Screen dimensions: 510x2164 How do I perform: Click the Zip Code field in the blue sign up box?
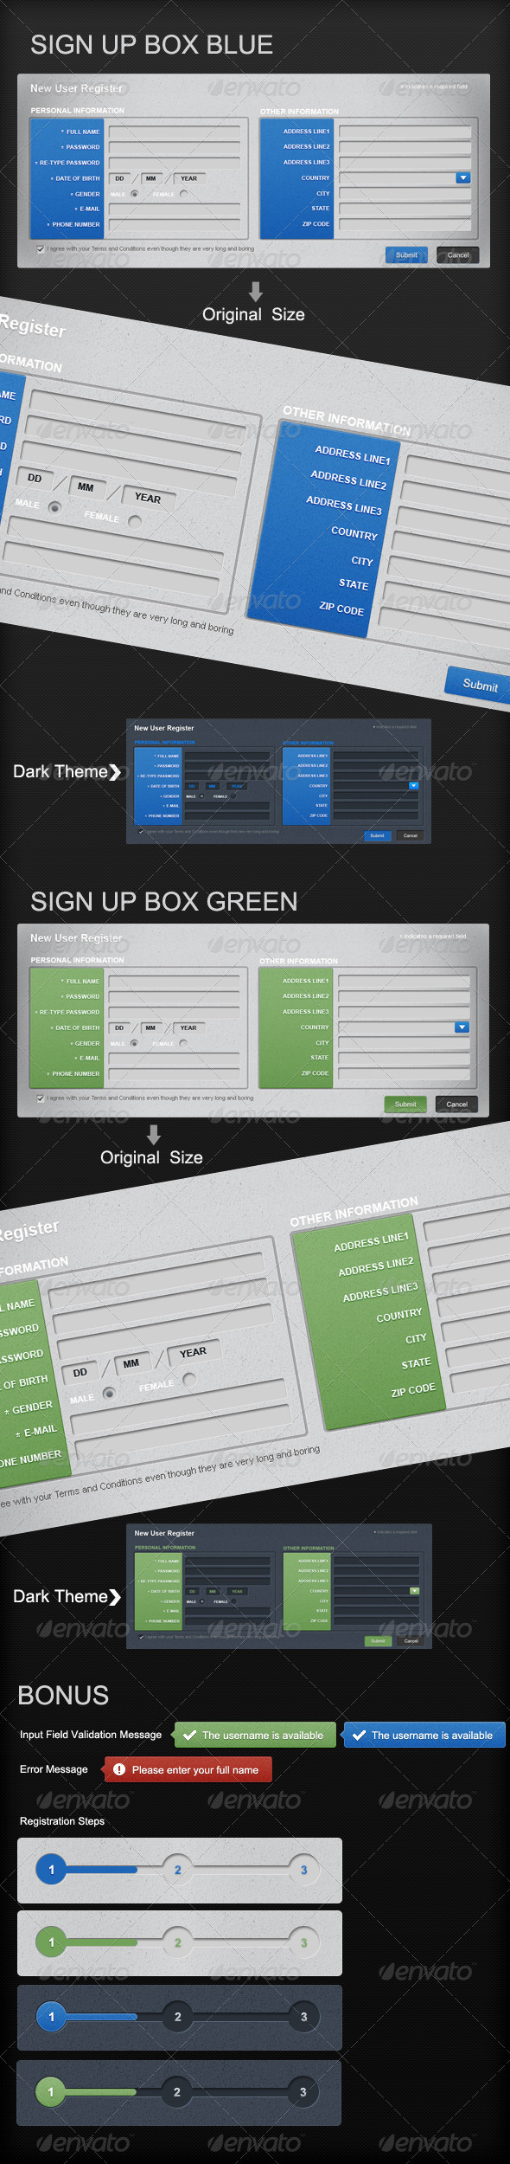[x=405, y=224]
